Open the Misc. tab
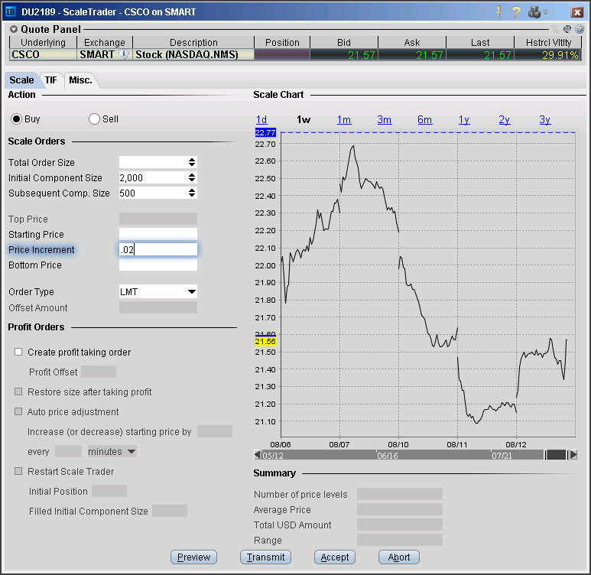Viewport: 591px width, 575px height. click(80, 80)
